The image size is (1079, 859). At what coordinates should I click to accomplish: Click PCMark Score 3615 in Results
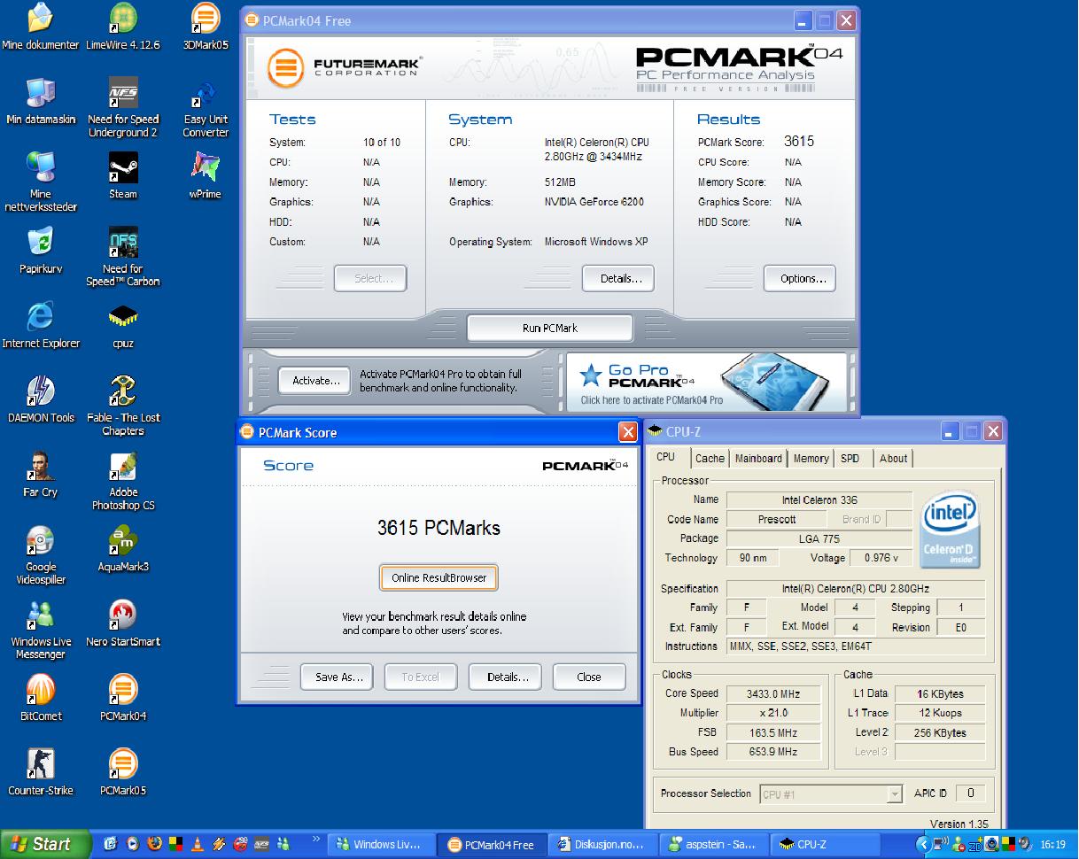coord(798,142)
